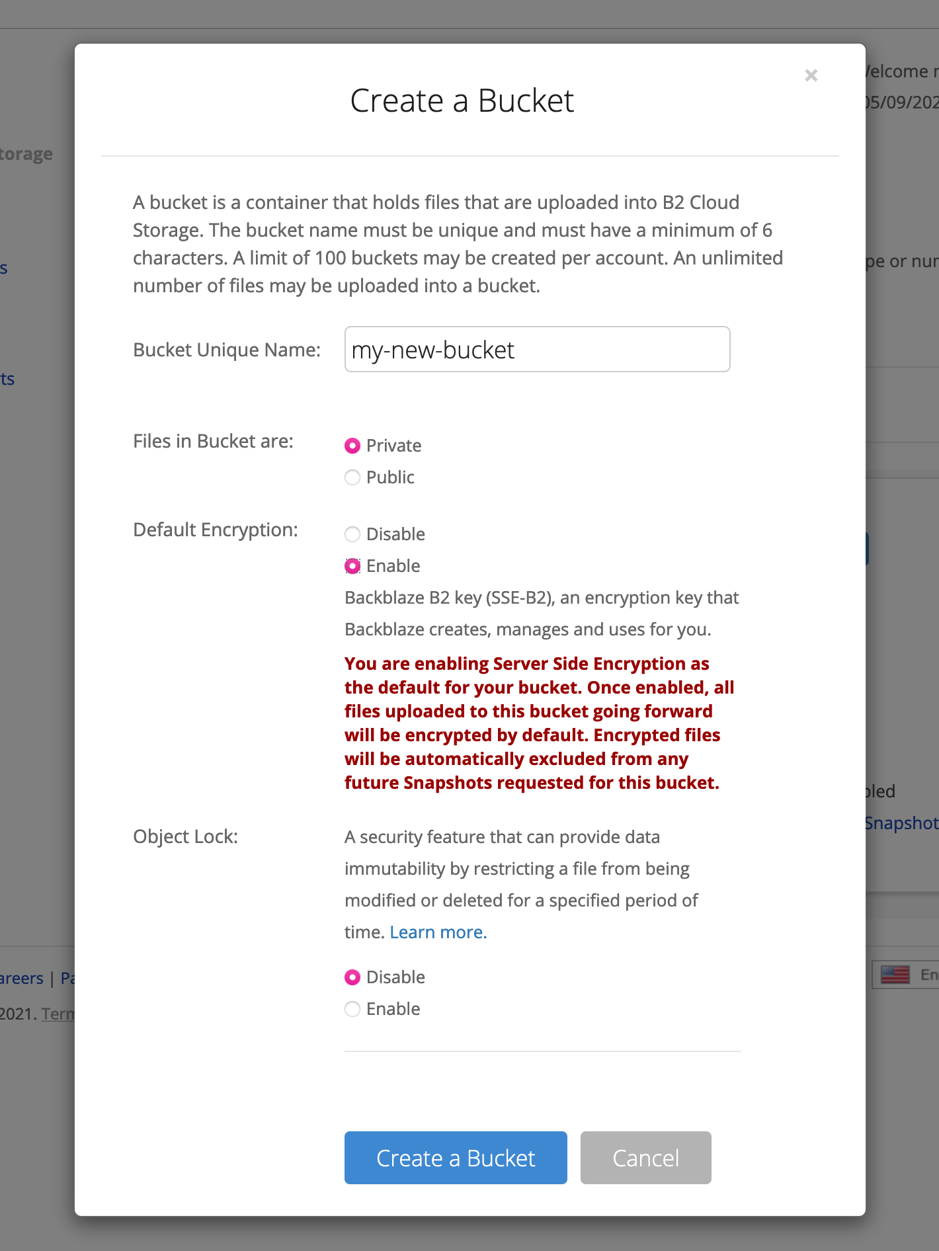Screen dimensions: 939x1251
Task: Edit the Bucket Unique Name field
Action: (x=537, y=349)
